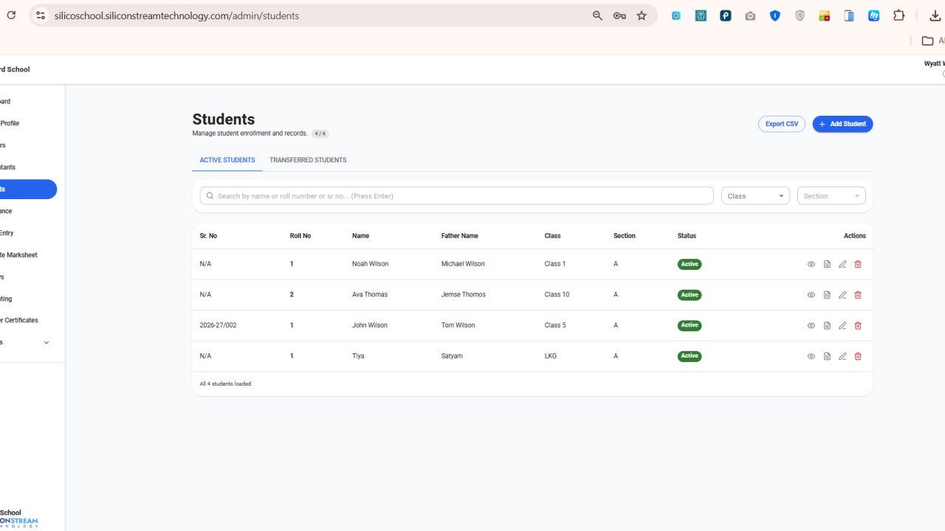Click the Father Name column header
This screenshot has width=945, height=531.
coord(460,236)
